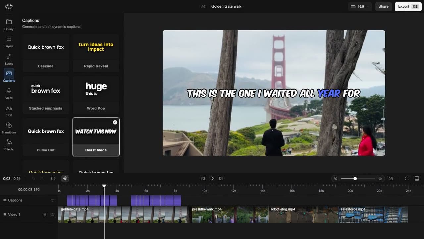Select the robot-dog.mp4 clip
The height and width of the screenshot is (239, 424).
[303, 214]
